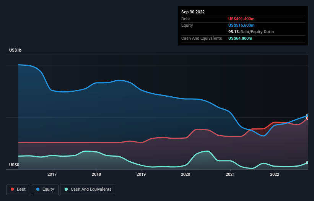Screen dimensions: 314x201
Task: Click the 2017 x-axis label
Action: (x=52, y=174)
